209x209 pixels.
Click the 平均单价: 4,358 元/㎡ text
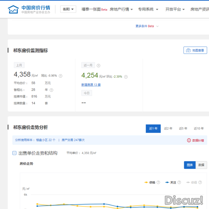pos(81,153)
